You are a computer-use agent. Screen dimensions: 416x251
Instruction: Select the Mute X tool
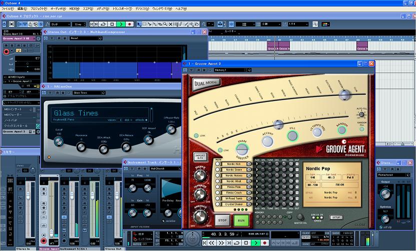[x=171, y=24]
